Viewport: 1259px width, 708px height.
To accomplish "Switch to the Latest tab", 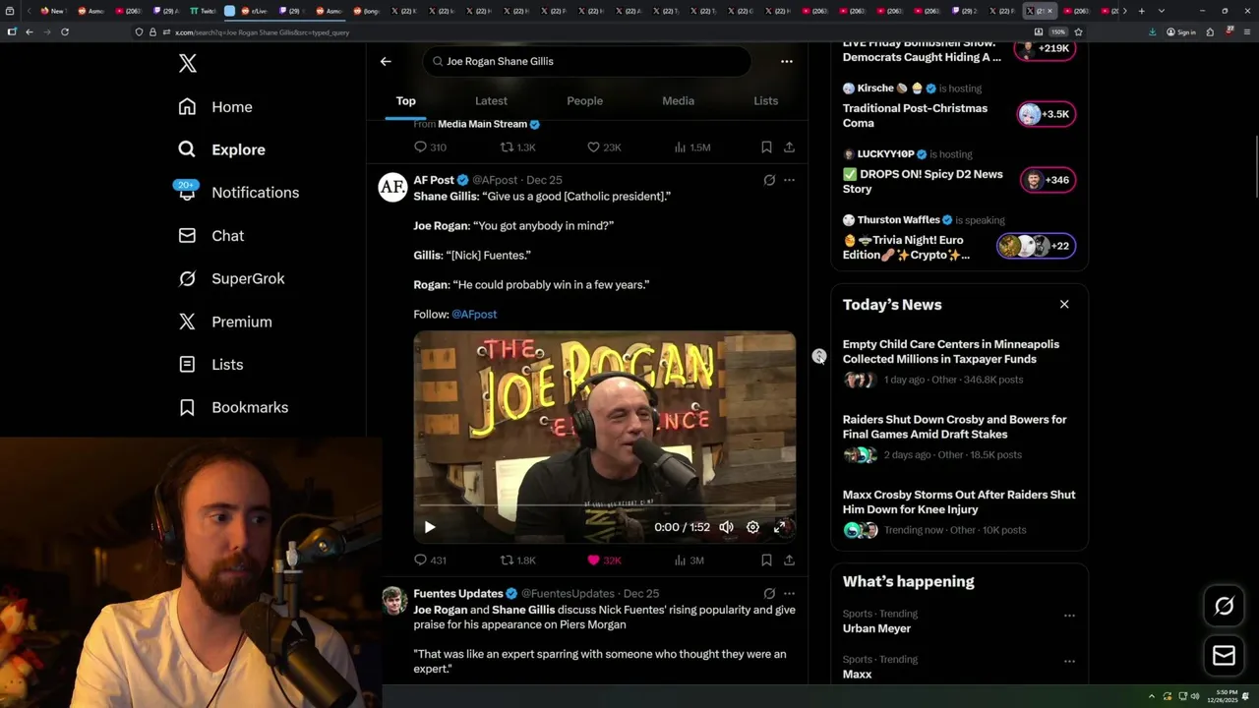I will tap(491, 101).
